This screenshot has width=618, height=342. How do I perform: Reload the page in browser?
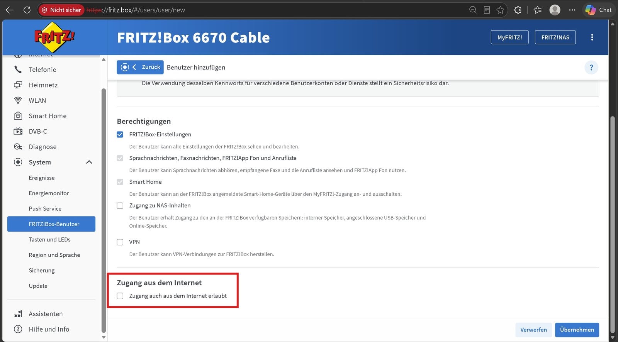click(x=27, y=10)
